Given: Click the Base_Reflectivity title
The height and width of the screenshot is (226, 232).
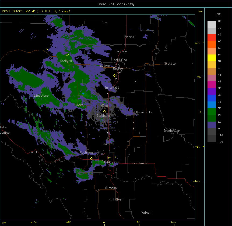Looking at the screenshot, I should (x=116, y=4).
